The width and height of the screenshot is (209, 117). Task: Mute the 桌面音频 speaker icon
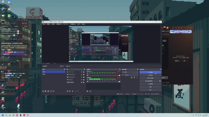pyautogui.click(x=88, y=82)
